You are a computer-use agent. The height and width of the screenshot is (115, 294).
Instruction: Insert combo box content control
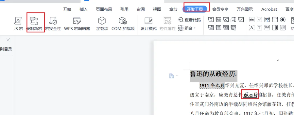(211, 28)
